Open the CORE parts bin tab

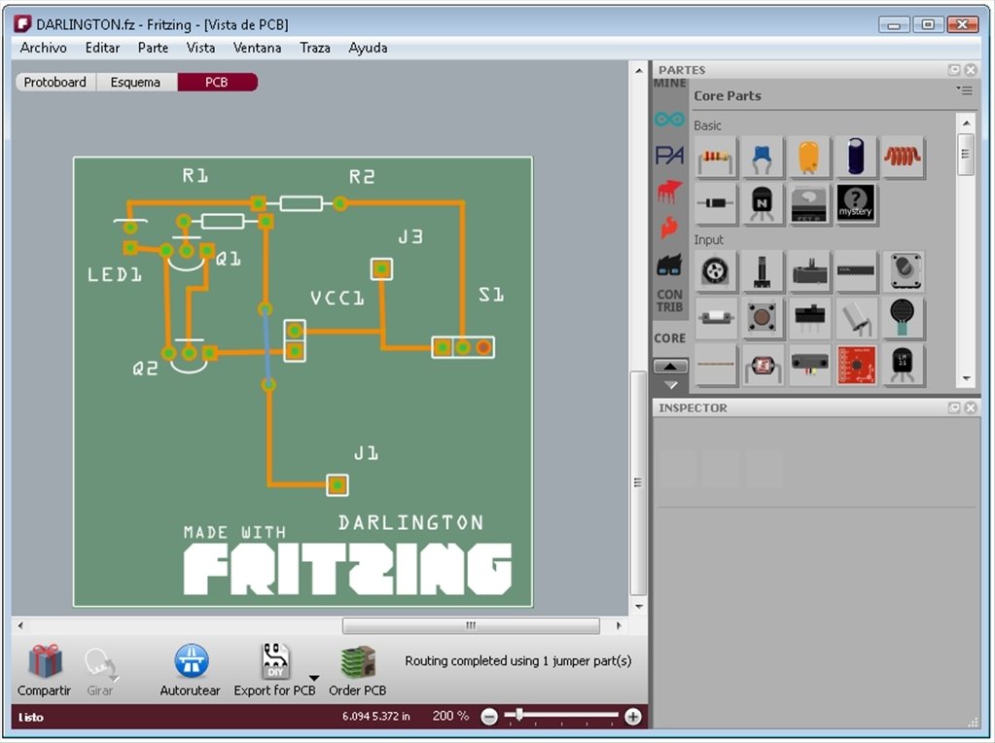(669, 338)
